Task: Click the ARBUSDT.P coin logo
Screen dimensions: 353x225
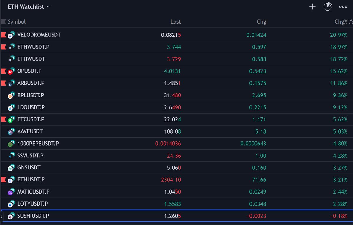Action: click(11, 83)
